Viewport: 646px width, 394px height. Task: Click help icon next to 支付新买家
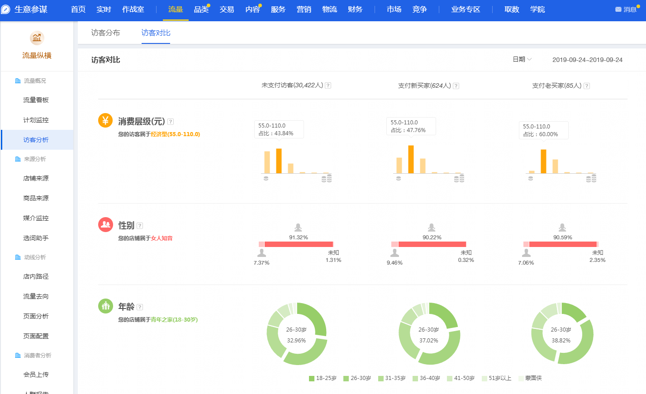(x=456, y=86)
